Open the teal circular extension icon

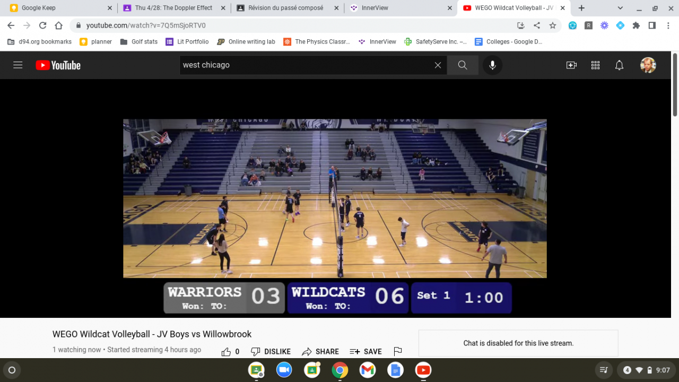point(572,25)
